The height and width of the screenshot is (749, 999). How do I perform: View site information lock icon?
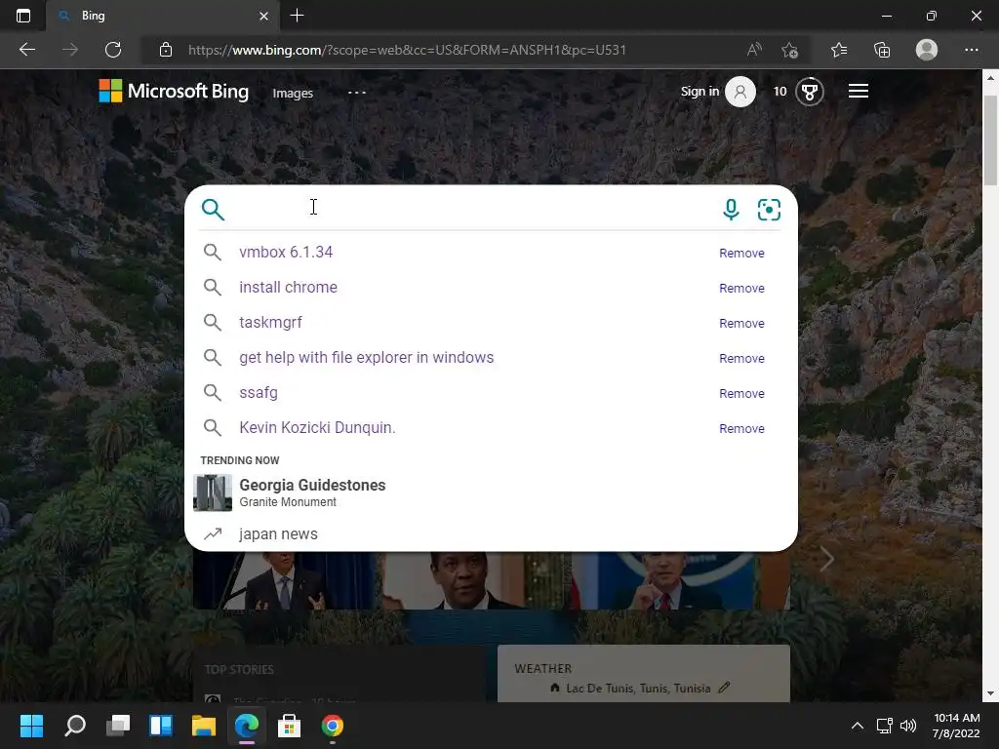click(166, 50)
